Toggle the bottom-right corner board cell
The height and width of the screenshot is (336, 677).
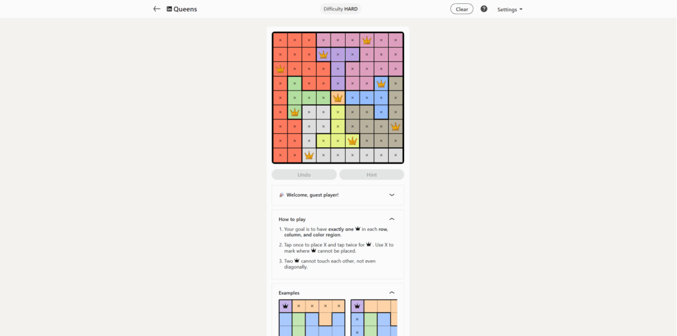pos(395,156)
